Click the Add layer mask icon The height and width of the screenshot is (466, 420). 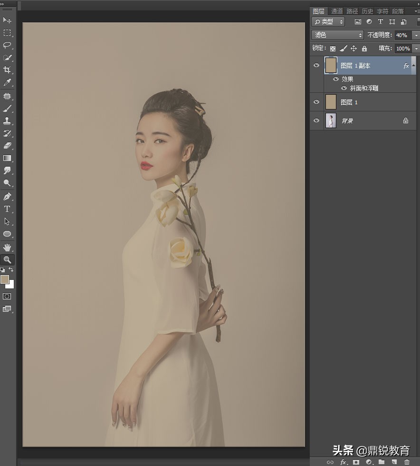tap(355, 462)
